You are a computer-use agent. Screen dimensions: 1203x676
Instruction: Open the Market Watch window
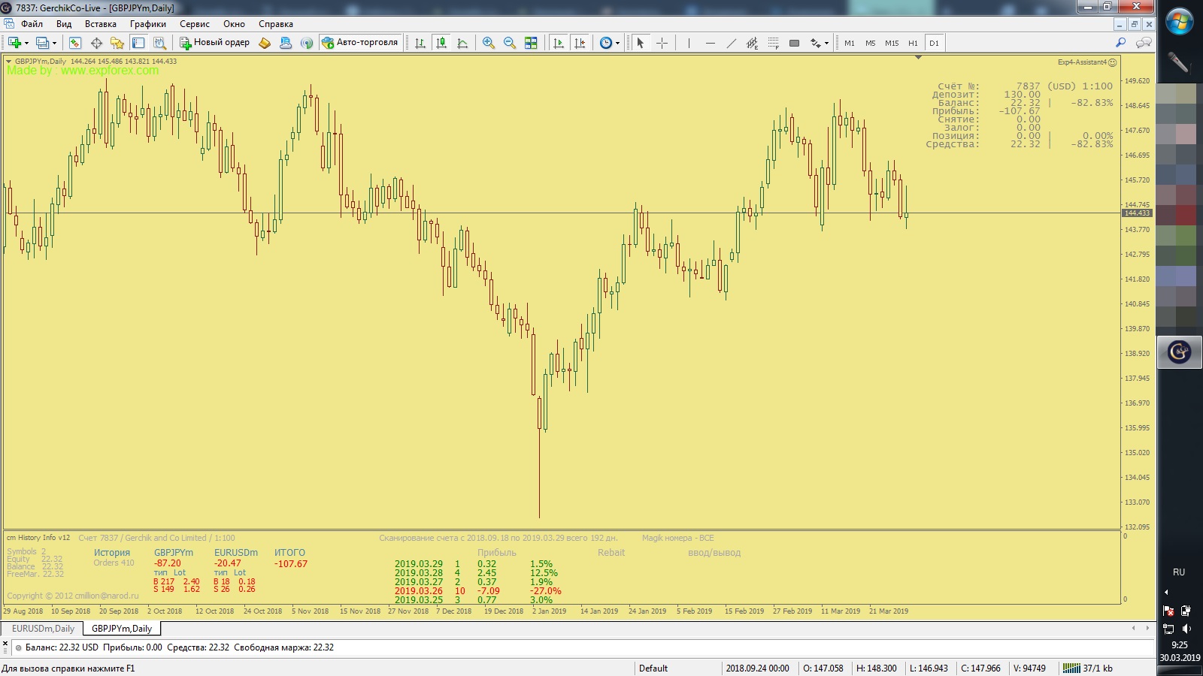point(75,43)
